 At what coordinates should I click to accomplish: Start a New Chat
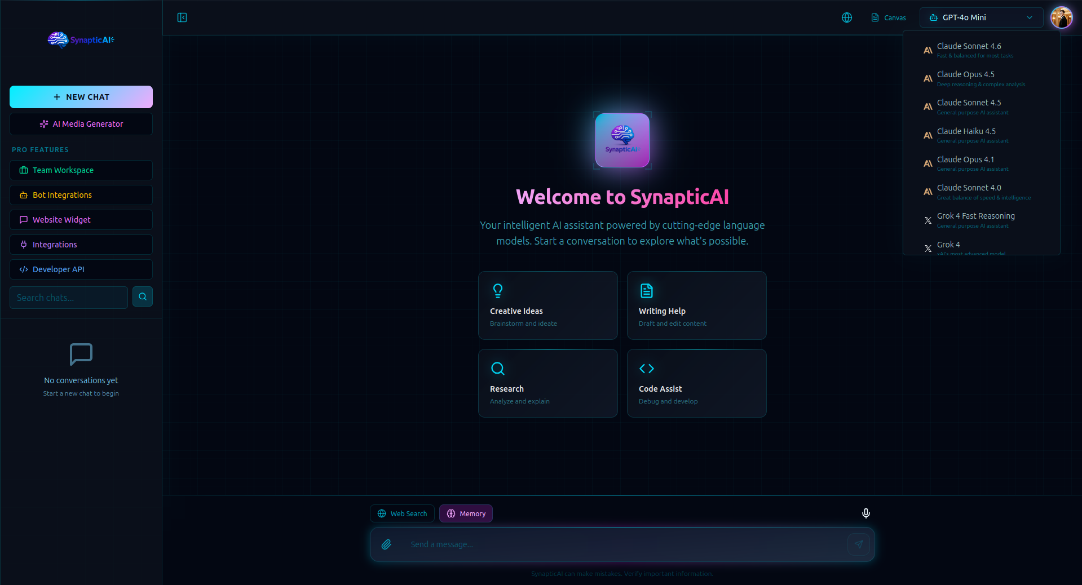tap(81, 97)
